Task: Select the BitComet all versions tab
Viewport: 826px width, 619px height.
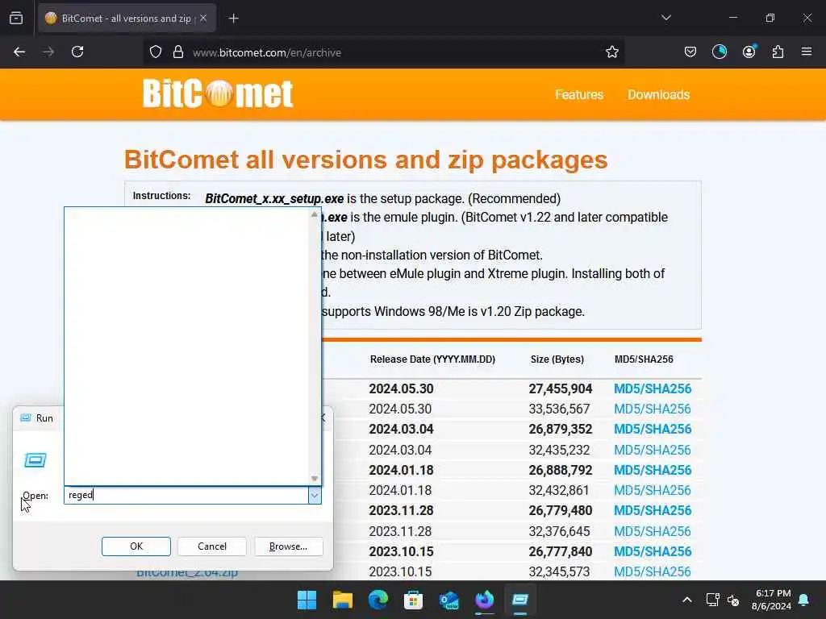Action: pos(127,18)
